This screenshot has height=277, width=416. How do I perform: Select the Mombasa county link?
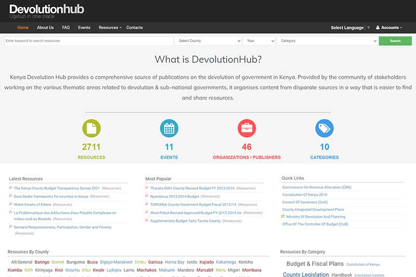[x=252, y=270]
